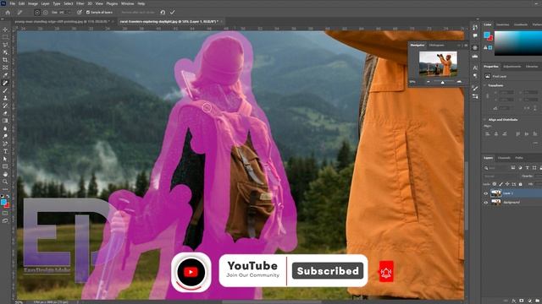The height and width of the screenshot is (304, 542).
Task: Select the Gradient tool
Action: (x=5, y=121)
